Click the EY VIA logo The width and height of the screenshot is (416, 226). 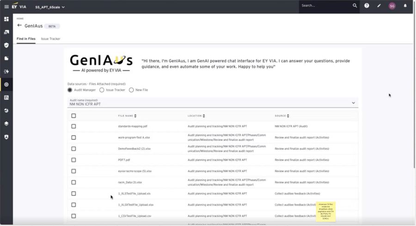coord(19,6)
